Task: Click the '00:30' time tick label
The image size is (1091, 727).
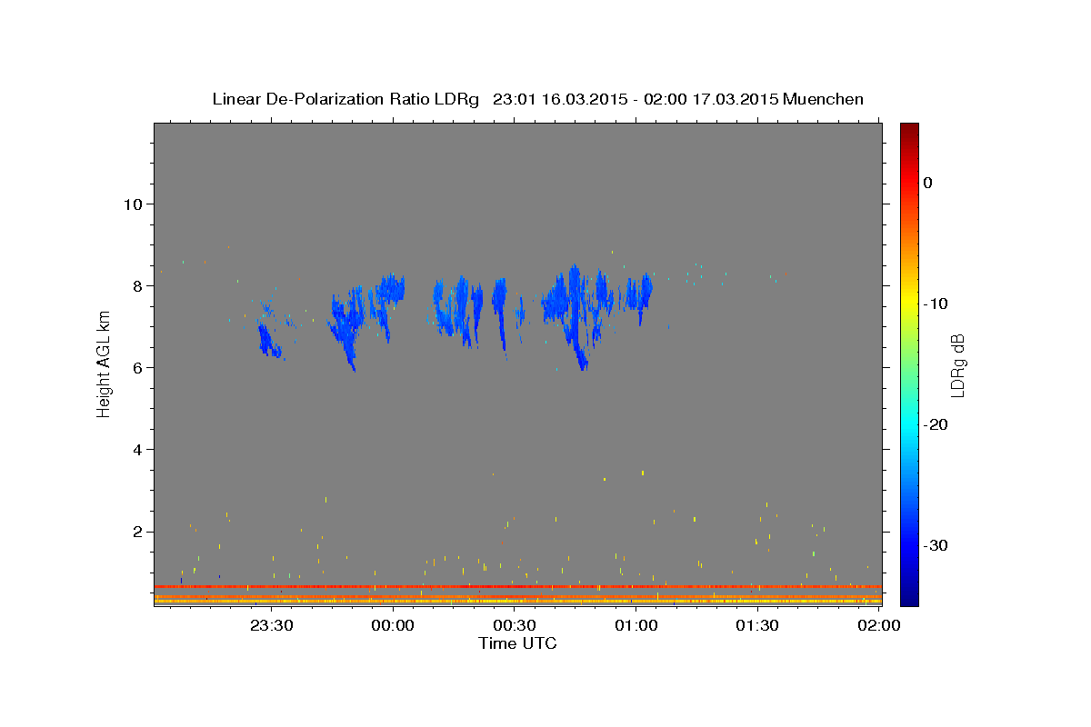Action: (x=515, y=625)
